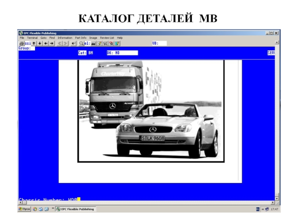The image size is (296, 222).
Task: Click the right arrow toolbar button
Action: (52, 43)
